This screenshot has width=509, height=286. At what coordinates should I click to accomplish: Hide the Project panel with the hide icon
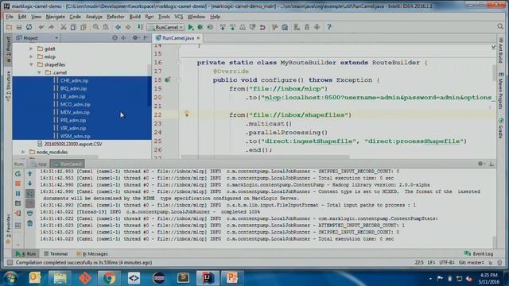146,38
